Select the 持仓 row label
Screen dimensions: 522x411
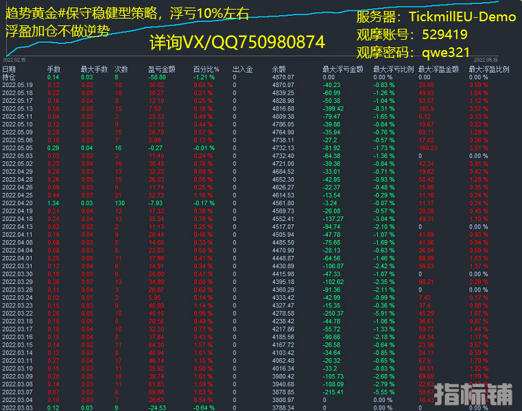[9, 78]
